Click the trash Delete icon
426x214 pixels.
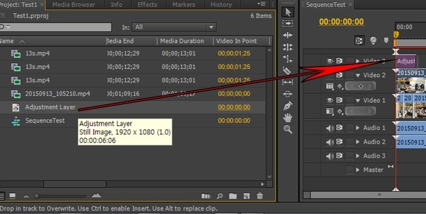[x=260, y=196]
